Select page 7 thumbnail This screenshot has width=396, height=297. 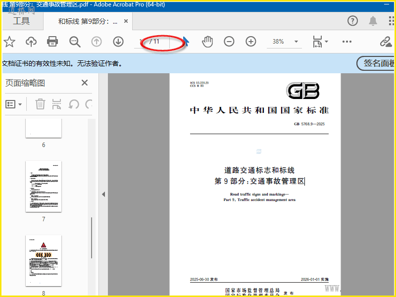[44, 187]
